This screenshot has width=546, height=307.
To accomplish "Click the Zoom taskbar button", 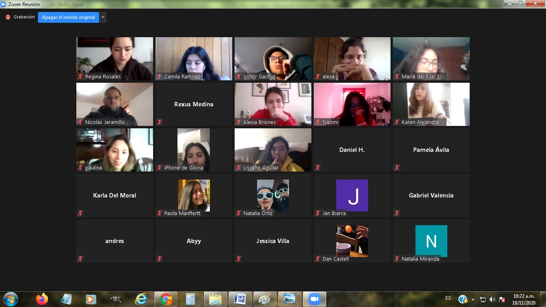I will click(315, 299).
